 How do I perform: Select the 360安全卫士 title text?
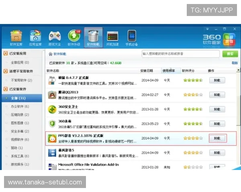point(68,107)
